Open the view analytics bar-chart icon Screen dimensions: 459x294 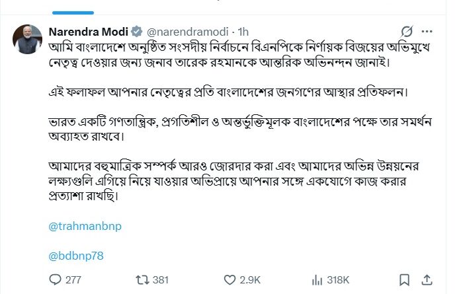click(317, 279)
